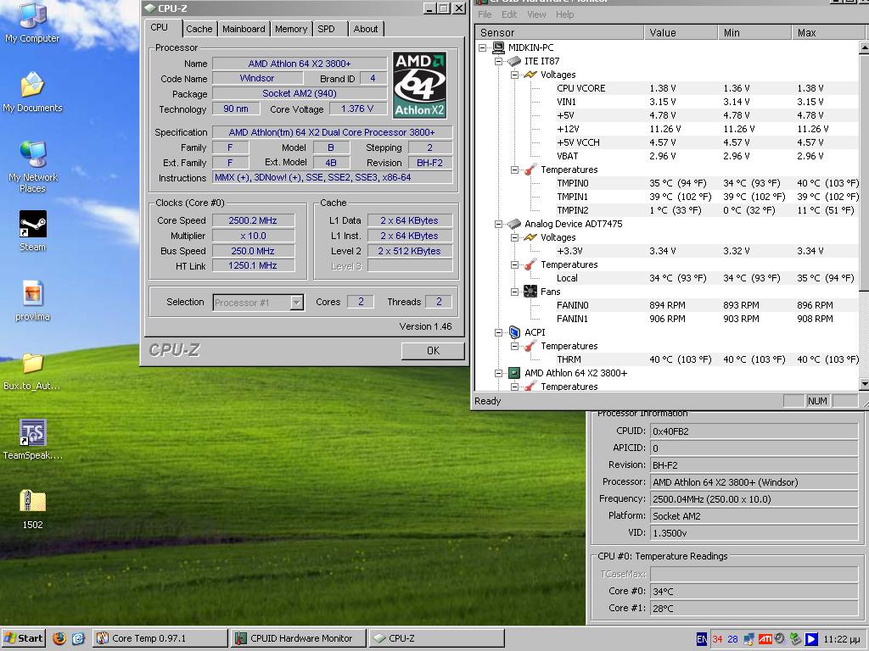Switch to Core Temp 0.97.1 on the taskbar
The width and height of the screenshot is (869, 651).
point(160,638)
